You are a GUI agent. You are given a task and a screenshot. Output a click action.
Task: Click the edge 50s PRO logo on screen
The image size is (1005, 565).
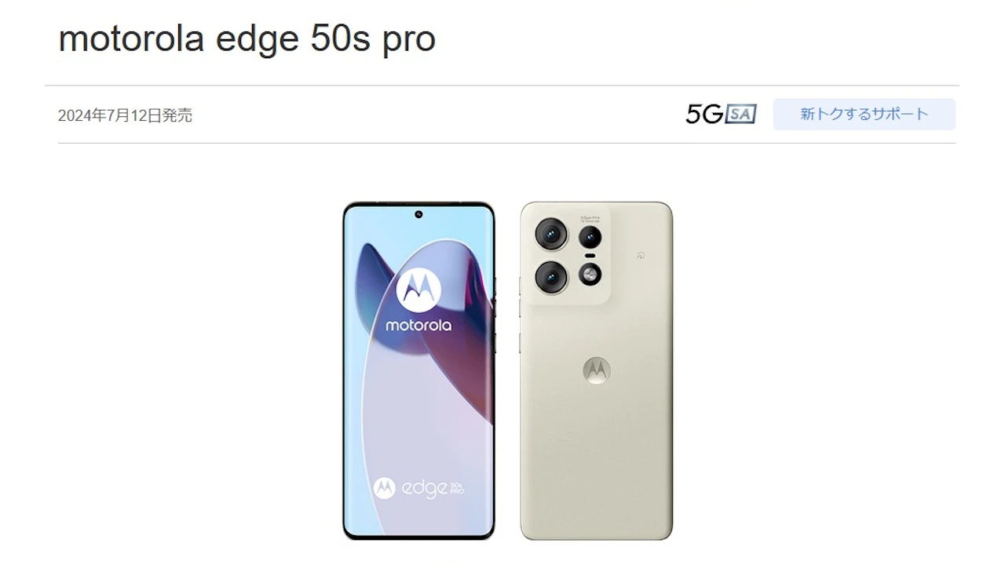[x=418, y=488]
